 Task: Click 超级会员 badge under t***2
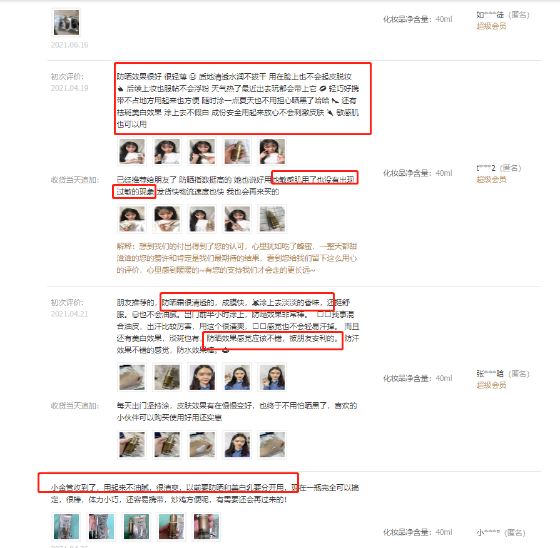click(x=491, y=179)
